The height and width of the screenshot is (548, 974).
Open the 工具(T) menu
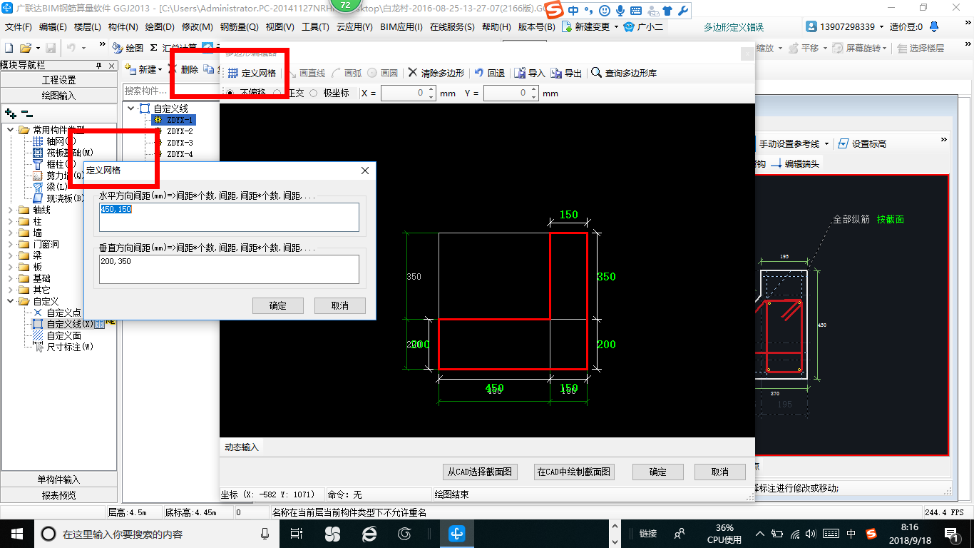[x=315, y=26]
